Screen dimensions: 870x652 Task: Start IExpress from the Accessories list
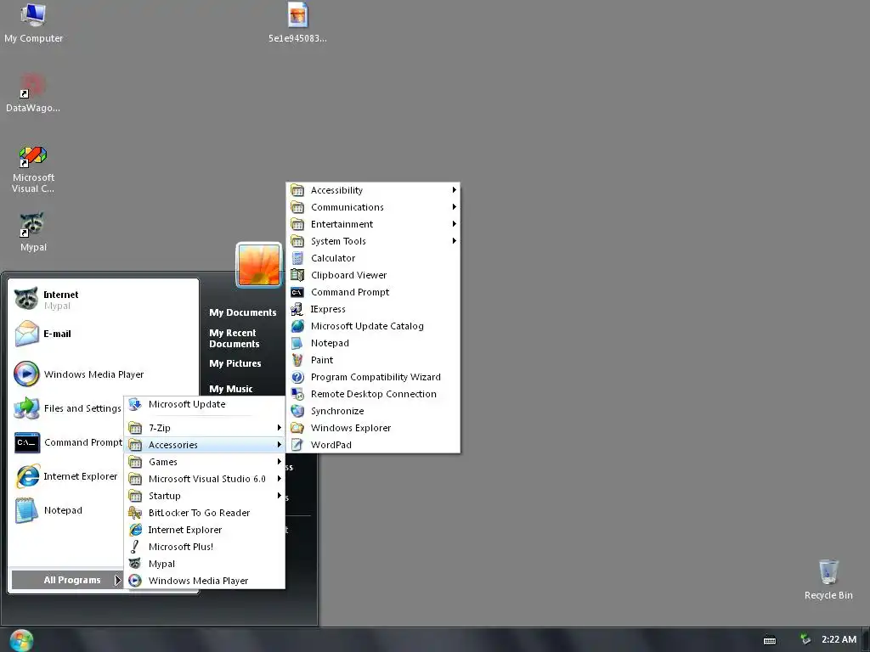point(373,309)
